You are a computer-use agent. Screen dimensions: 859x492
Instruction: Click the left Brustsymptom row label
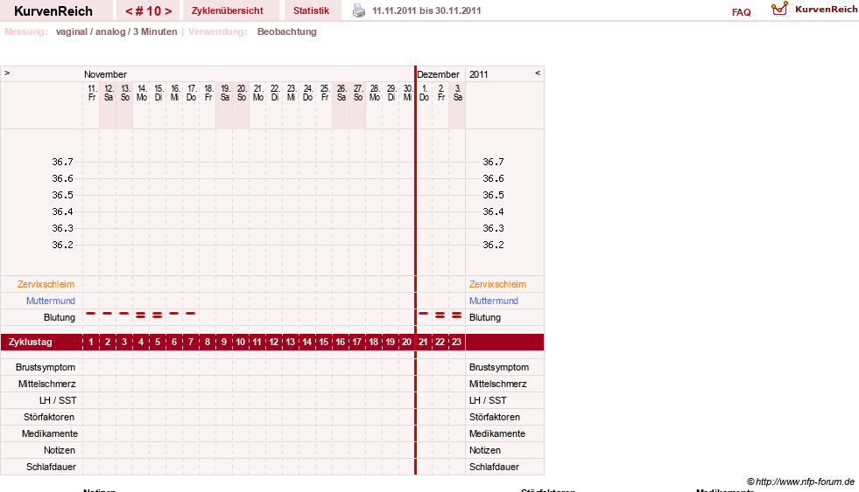tap(46, 367)
